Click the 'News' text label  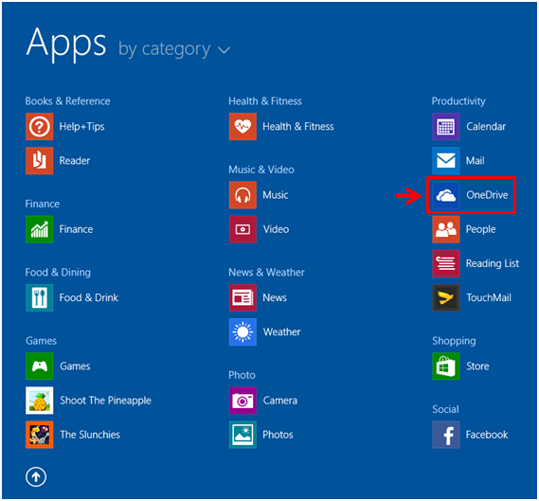[275, 297]
